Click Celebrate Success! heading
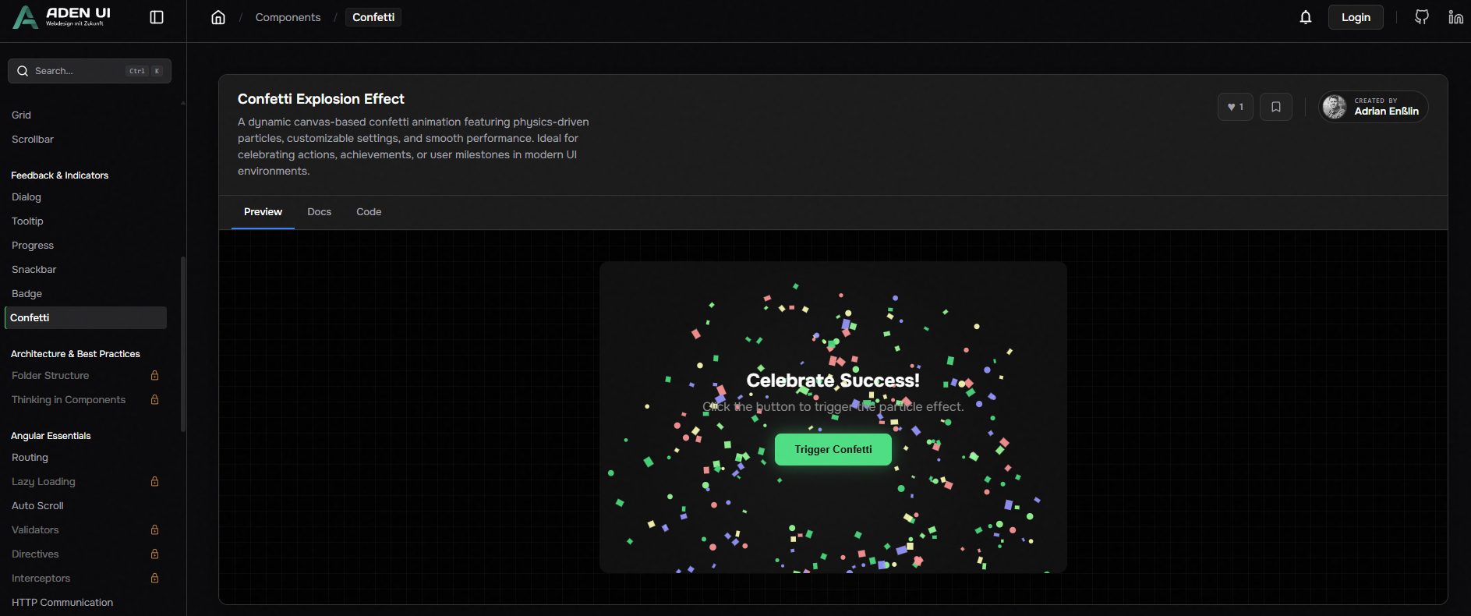1471x616 pixels. [x=833, y=381]
